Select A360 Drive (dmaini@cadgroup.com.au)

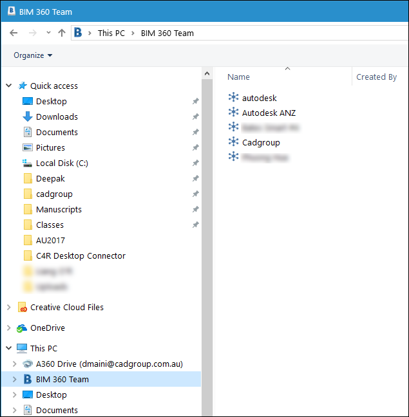tap(109, 364)
